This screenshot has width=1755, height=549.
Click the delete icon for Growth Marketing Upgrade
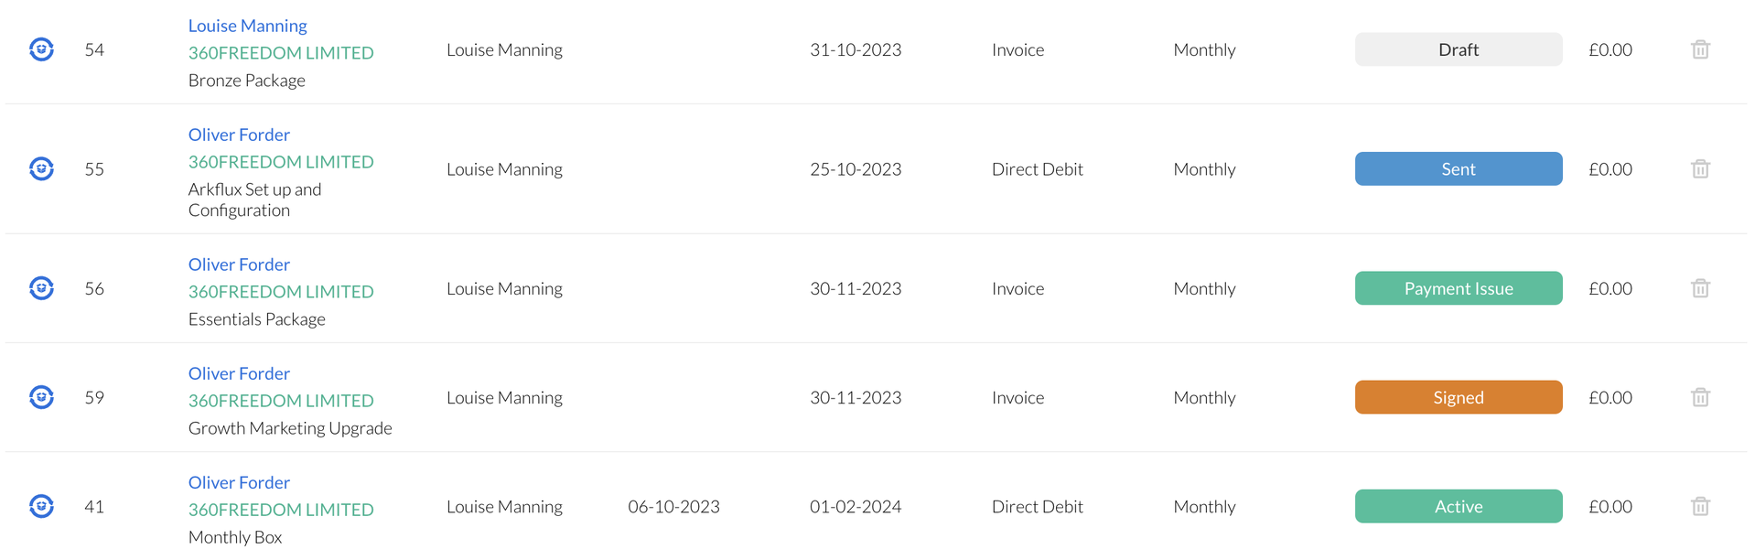1700,397
